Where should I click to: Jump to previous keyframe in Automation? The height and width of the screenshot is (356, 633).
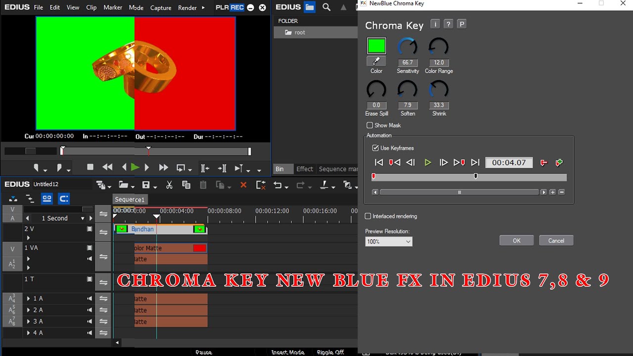click(x=394, y=163)
